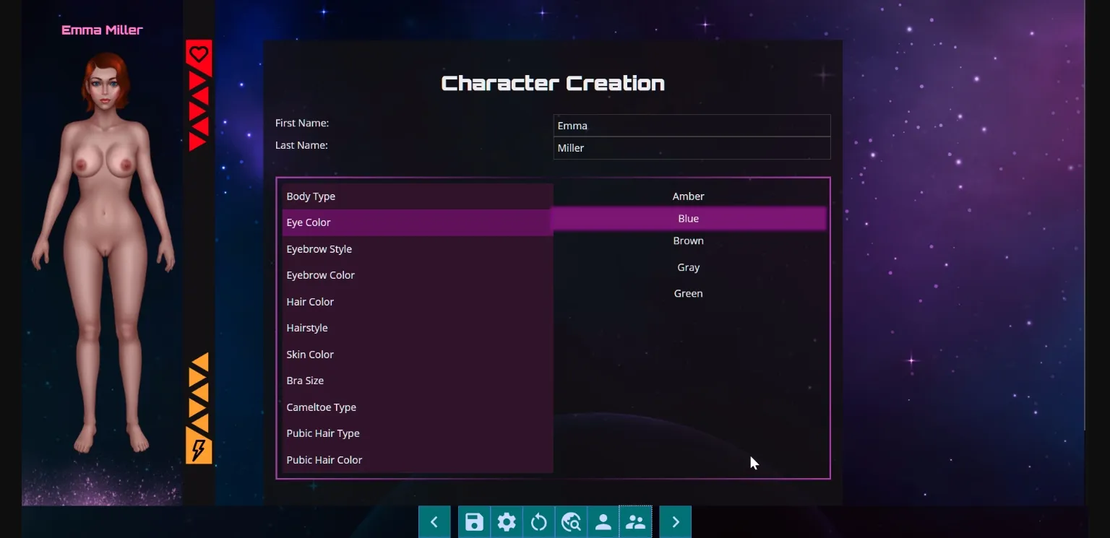Select the two-person group icon
This screenshot has width=1110, height=538.
point(636,521)
